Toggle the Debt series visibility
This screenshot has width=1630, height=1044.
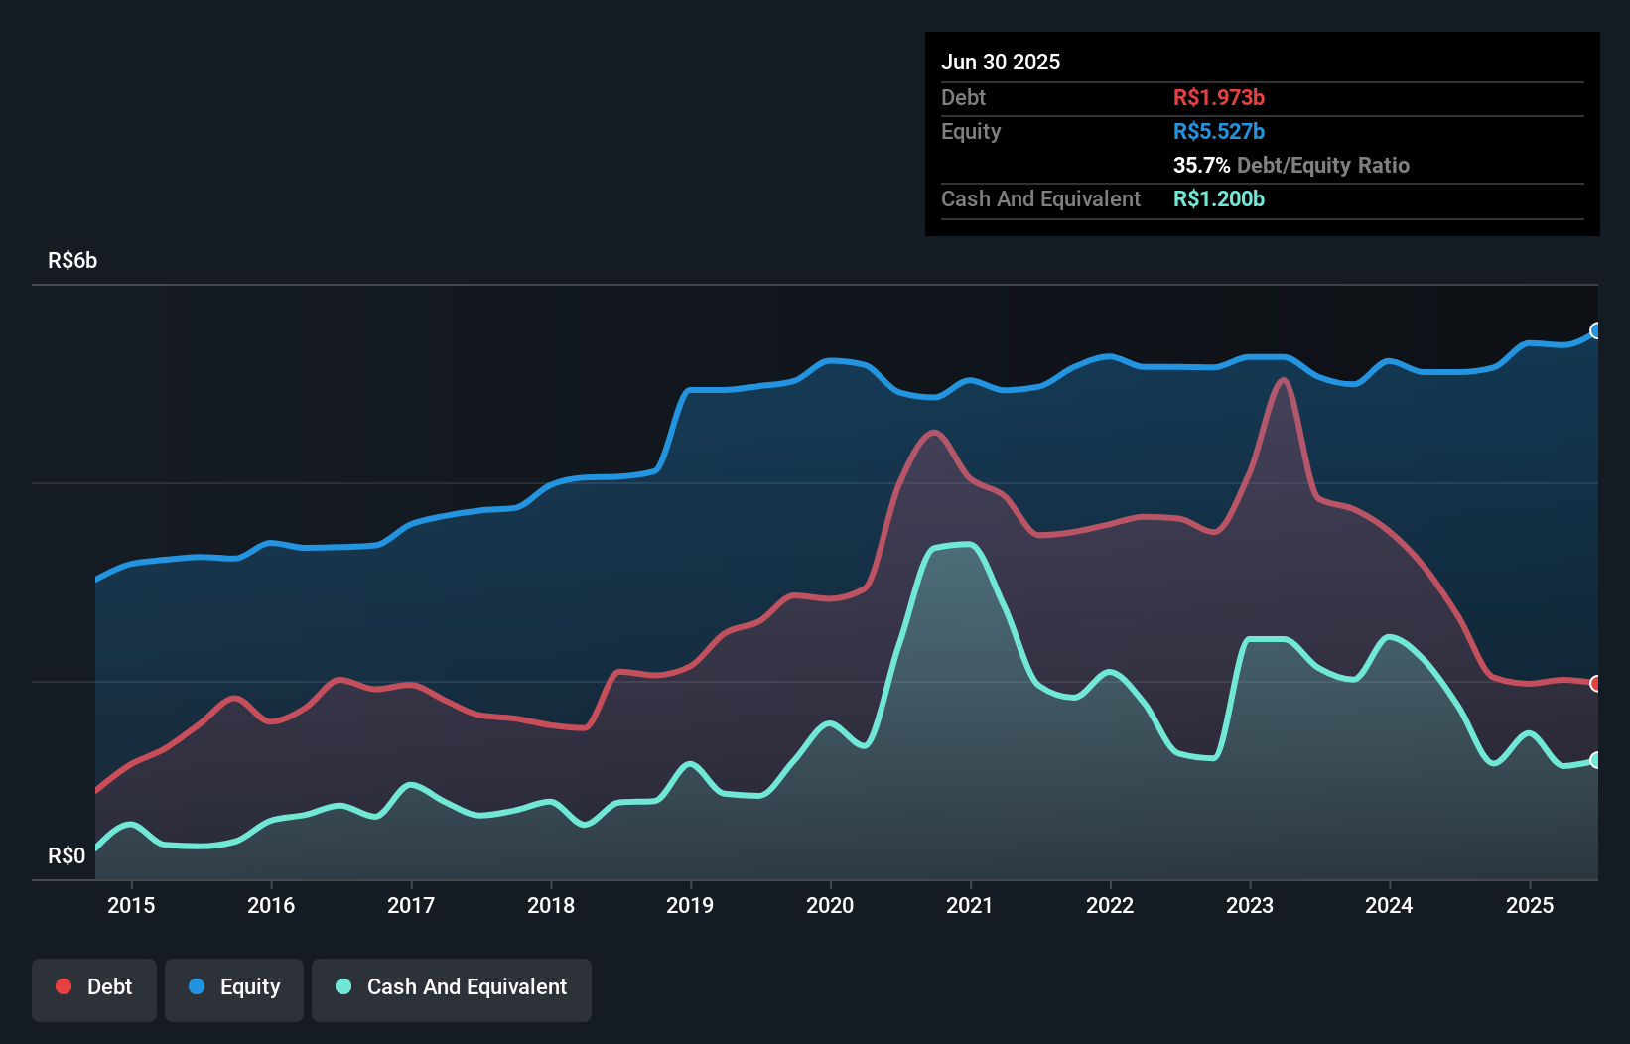(93, 986)
